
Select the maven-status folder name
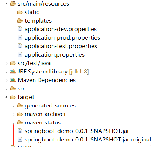click(42, 123)
